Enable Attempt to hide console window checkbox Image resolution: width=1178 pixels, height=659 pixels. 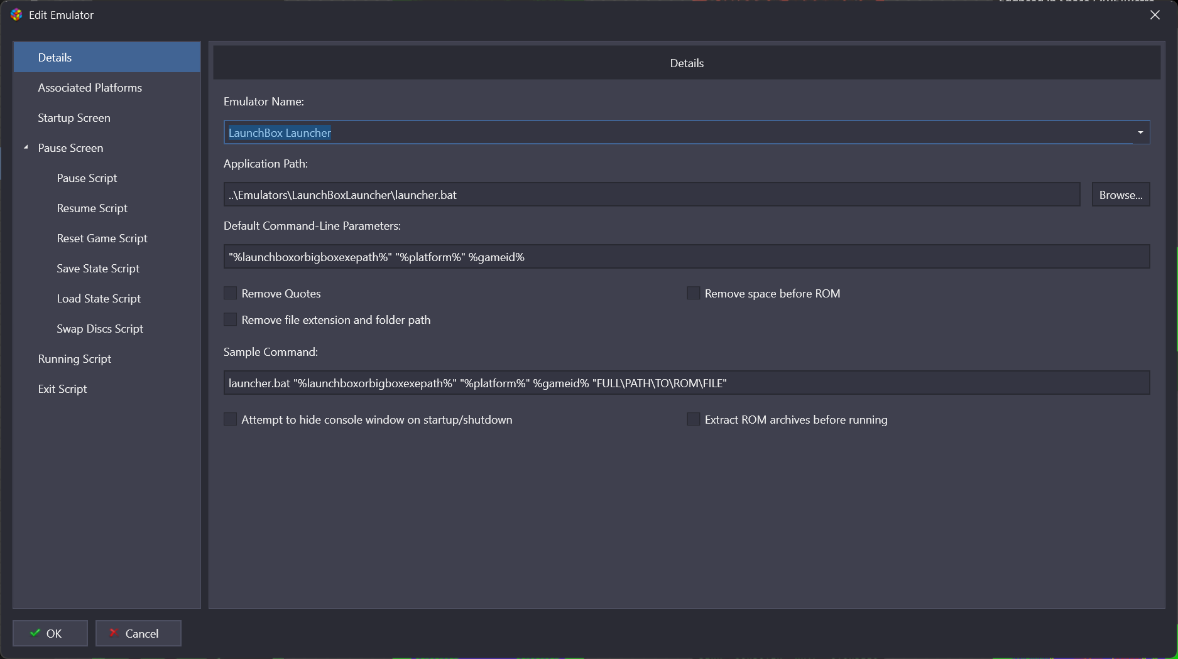point(231,419)
